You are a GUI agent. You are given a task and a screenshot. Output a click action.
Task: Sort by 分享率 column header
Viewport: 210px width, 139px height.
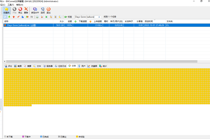[x=139, y=21]
